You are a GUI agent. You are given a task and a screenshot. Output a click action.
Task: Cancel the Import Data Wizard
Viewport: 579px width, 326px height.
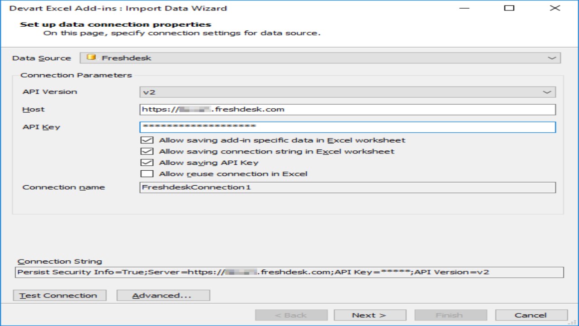[x=532, y=315]
